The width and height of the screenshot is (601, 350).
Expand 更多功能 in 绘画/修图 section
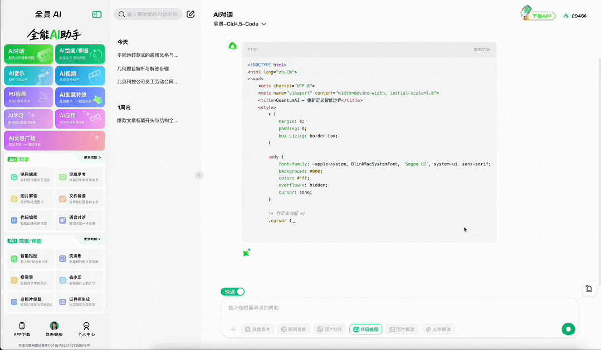[x=92, y=239]
